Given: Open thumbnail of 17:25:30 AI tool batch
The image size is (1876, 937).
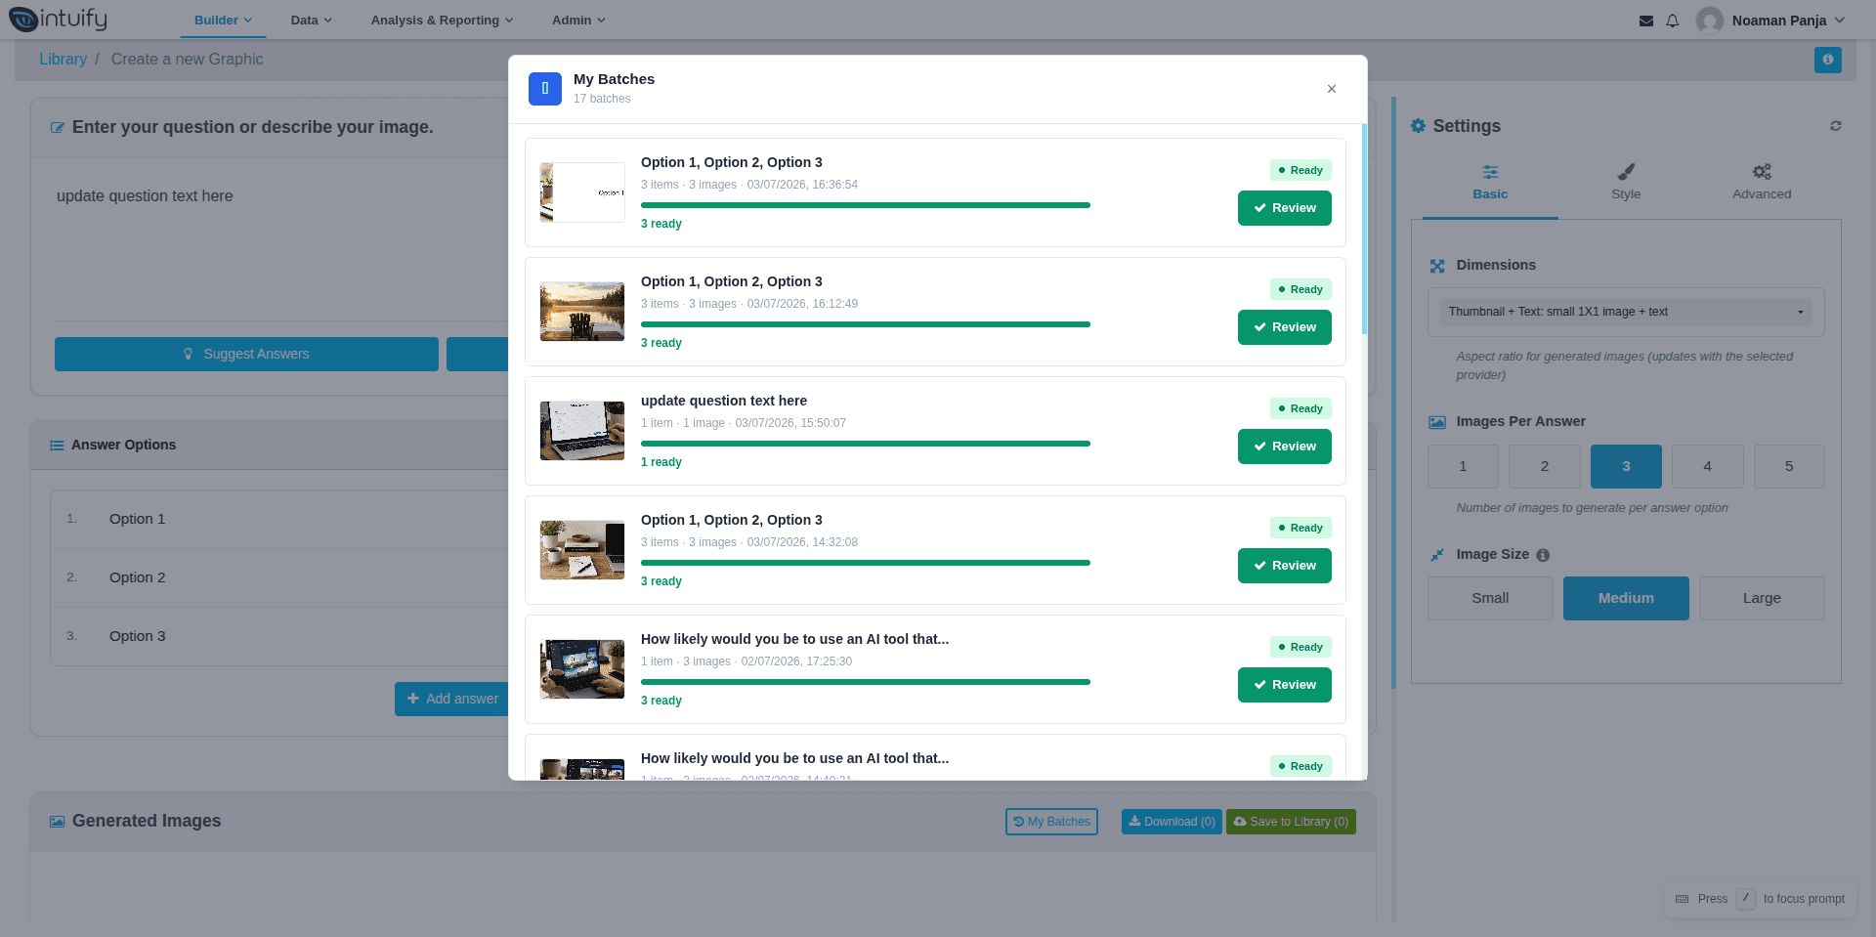Looking at the screenshot, I should [x=582, y=669].
